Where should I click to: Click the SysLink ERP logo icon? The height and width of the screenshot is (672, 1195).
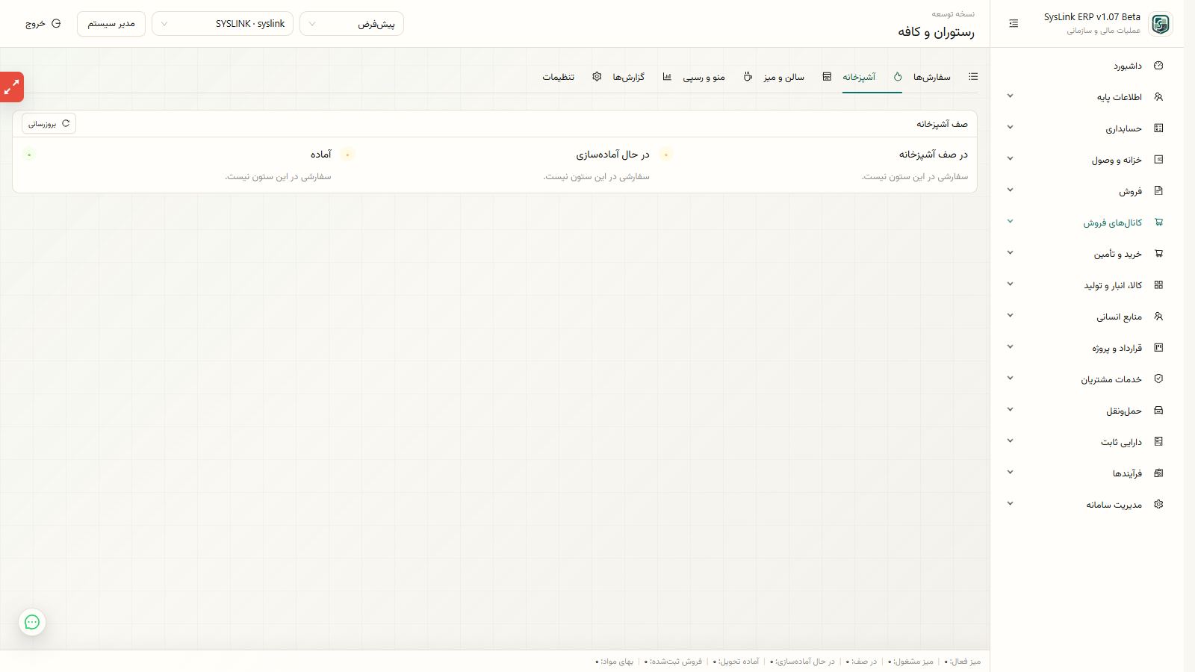click(x=1161, y=24)
